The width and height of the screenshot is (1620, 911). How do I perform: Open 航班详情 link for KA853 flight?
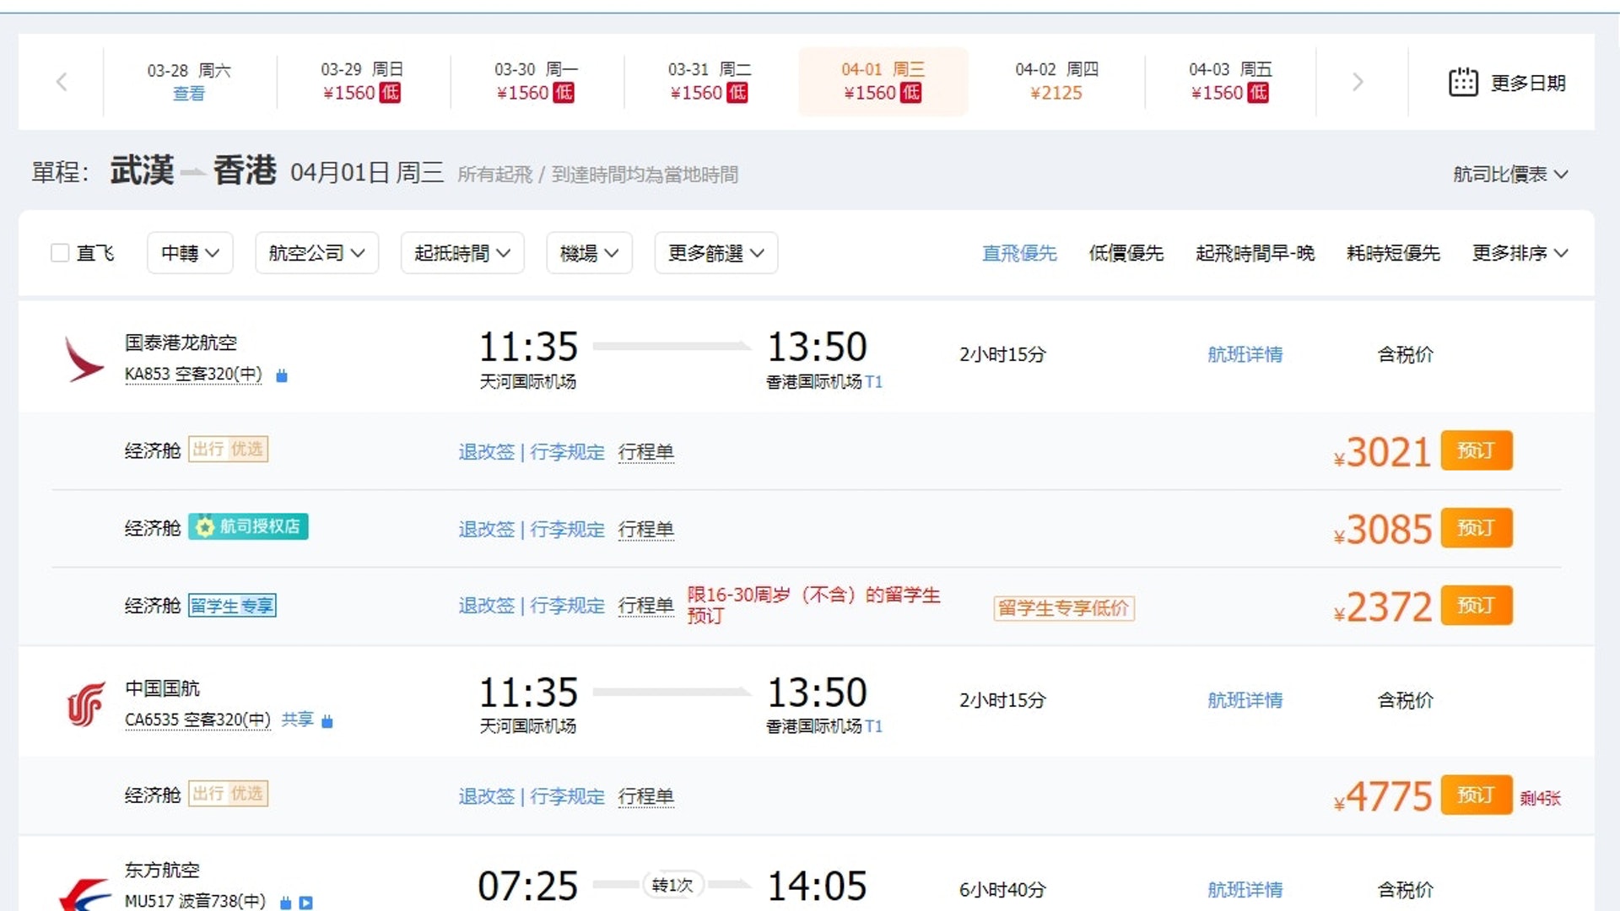(1245, 354)
